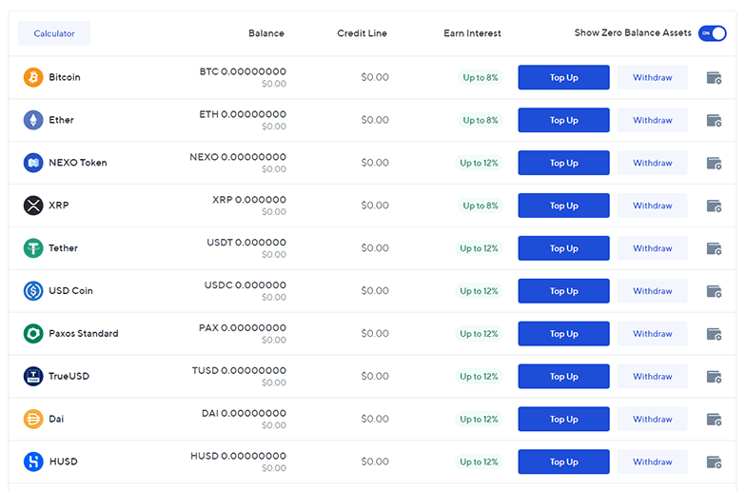Click the NEXO Token logo icon
This screenshot has width=747, height=491.
tap(33, 163)
